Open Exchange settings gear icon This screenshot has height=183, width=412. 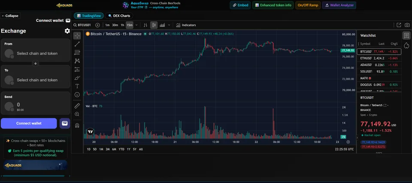[67, 31]
